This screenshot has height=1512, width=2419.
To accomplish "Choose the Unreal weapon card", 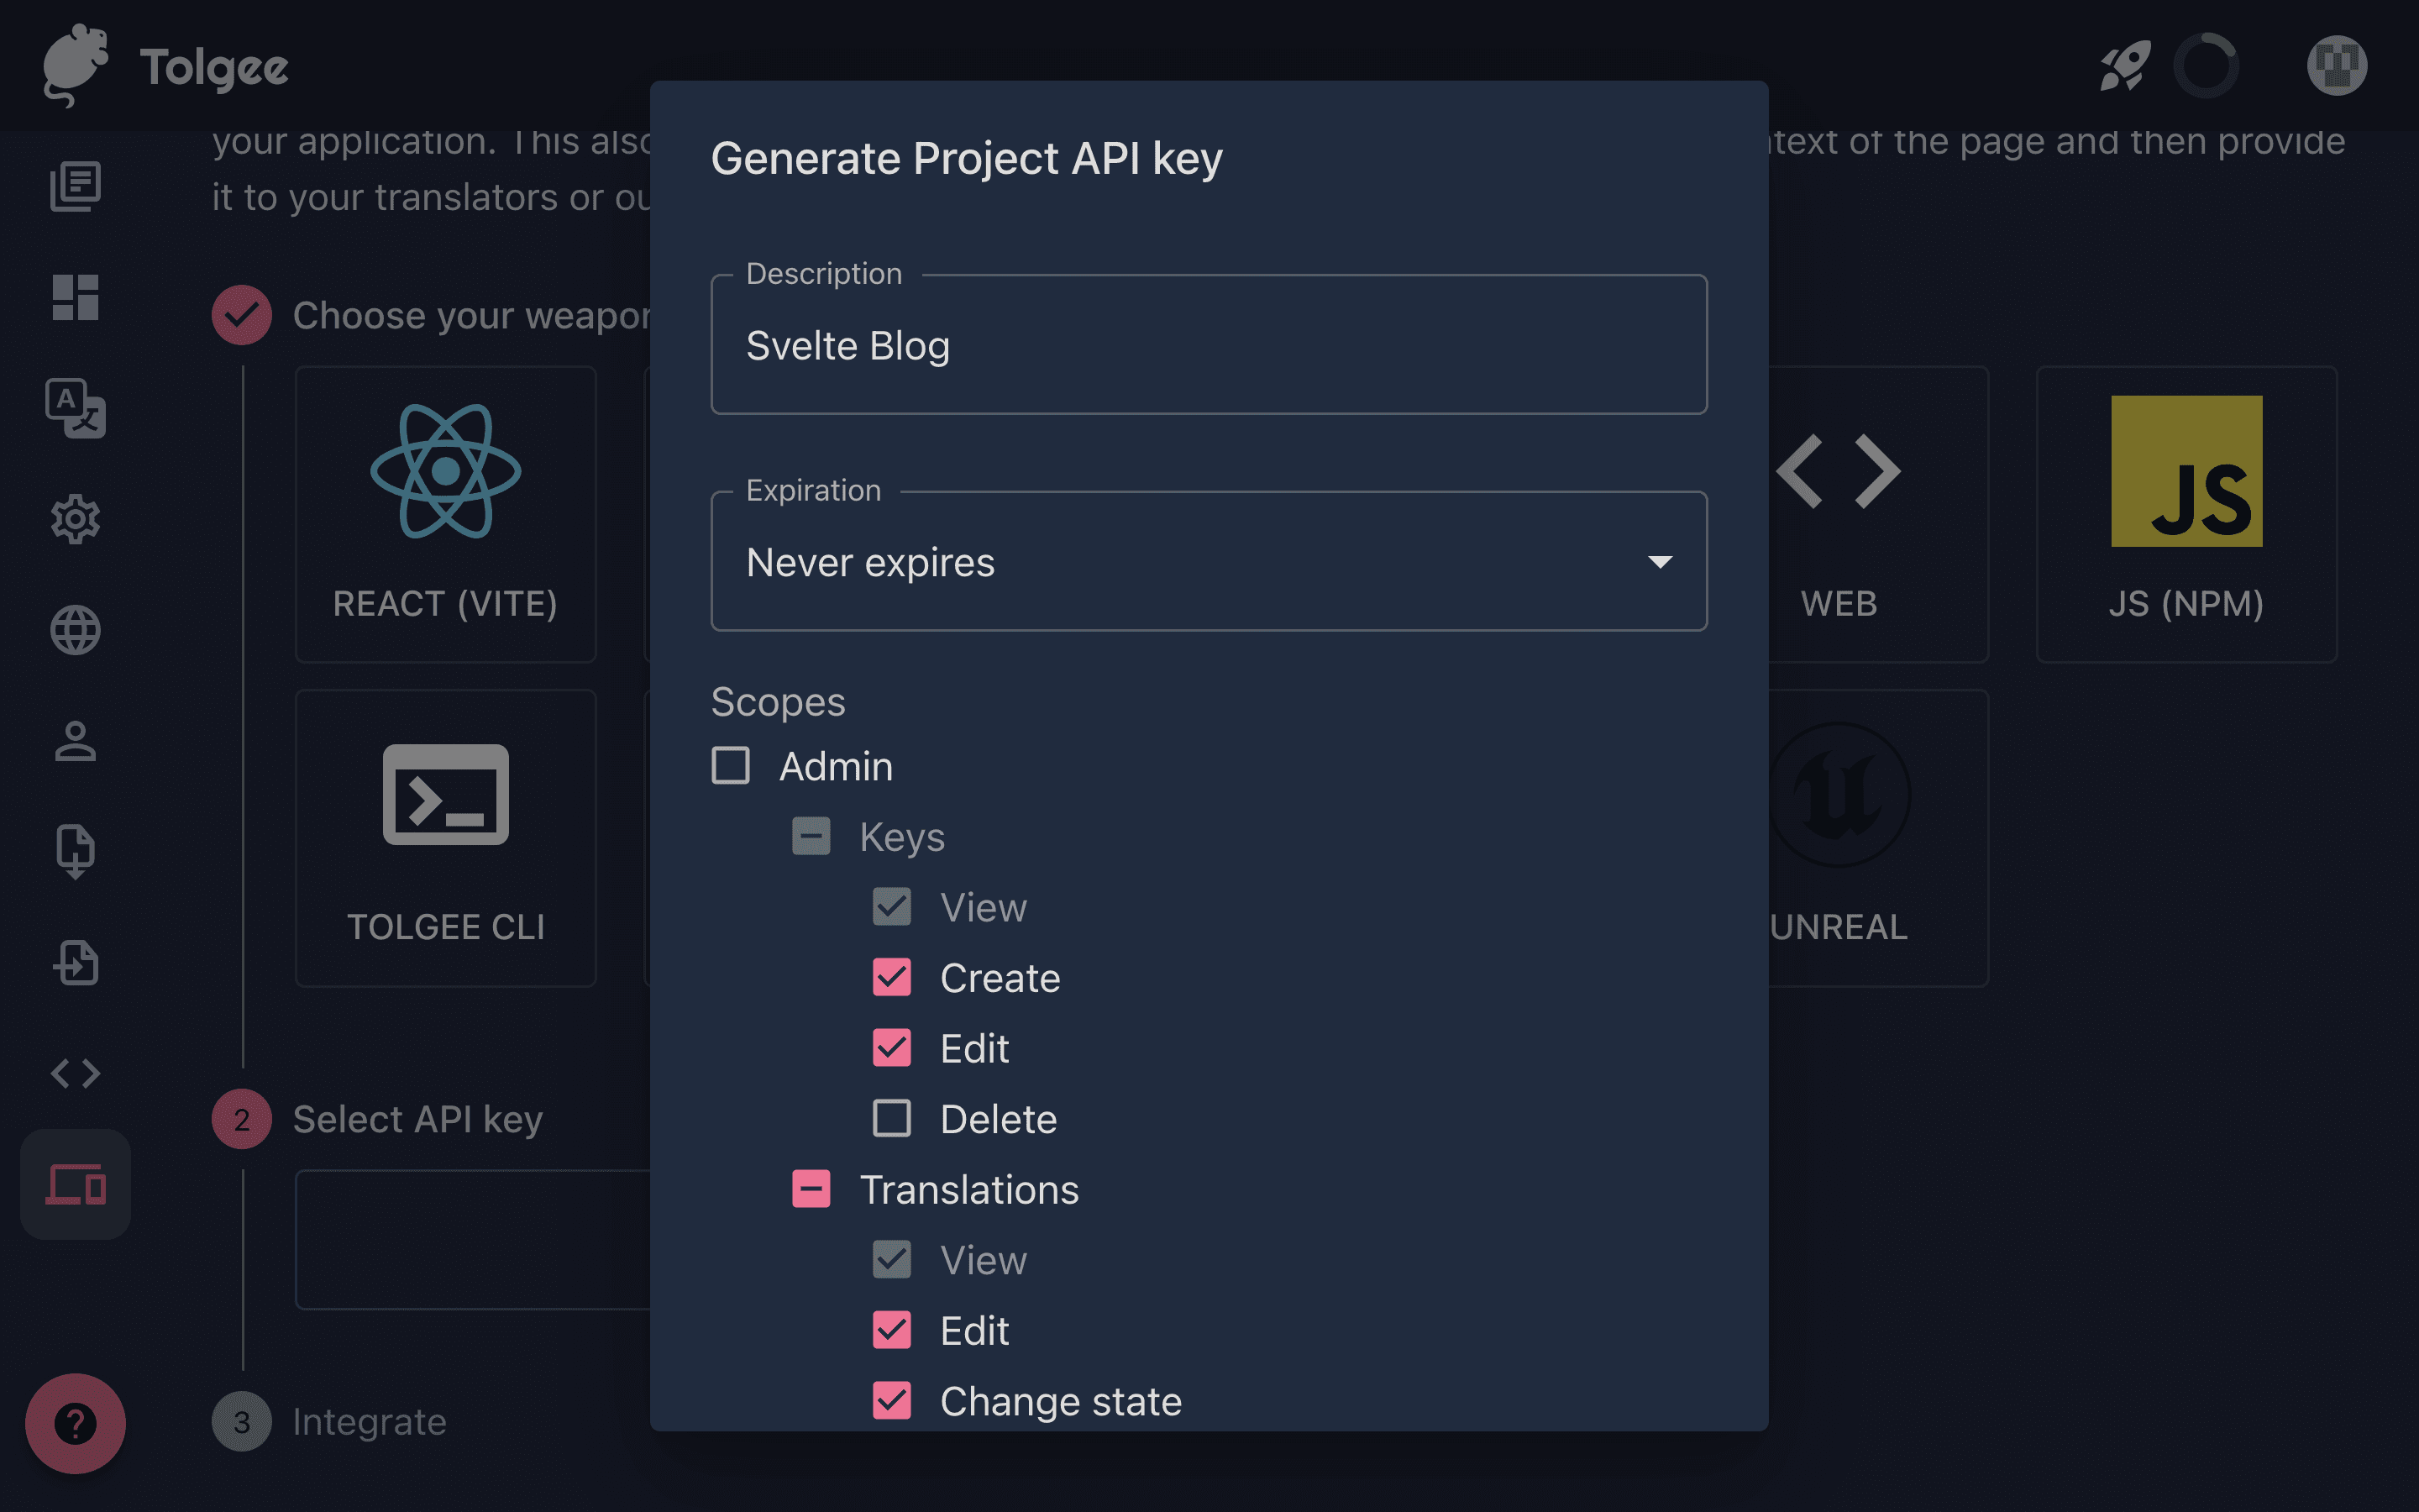I will coord(1878,838).
